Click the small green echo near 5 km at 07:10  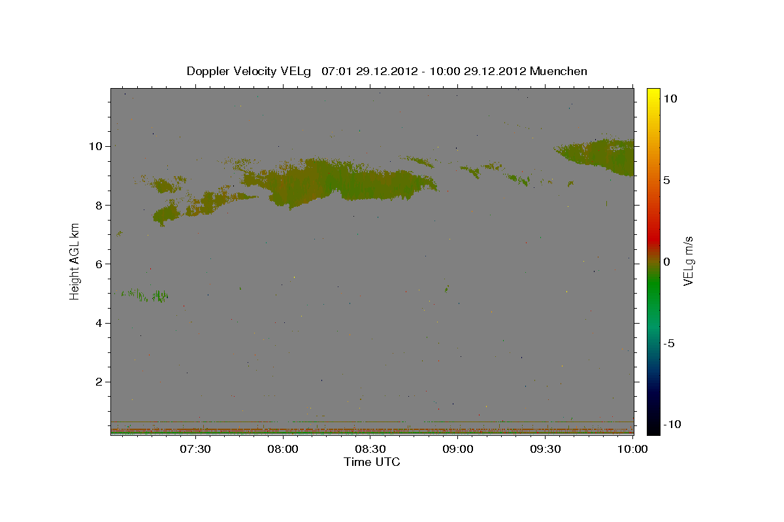pos(144,295)
